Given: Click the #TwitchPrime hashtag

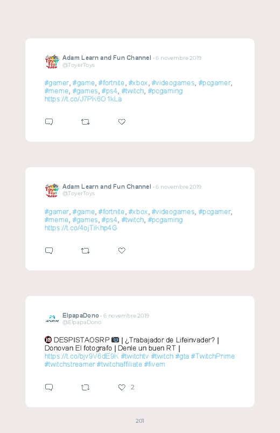Looking at the screenshot, I should pyautogui.click(x=213, y=356).
